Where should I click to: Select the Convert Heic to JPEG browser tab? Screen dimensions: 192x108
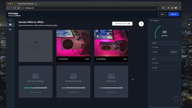point(26,4)
